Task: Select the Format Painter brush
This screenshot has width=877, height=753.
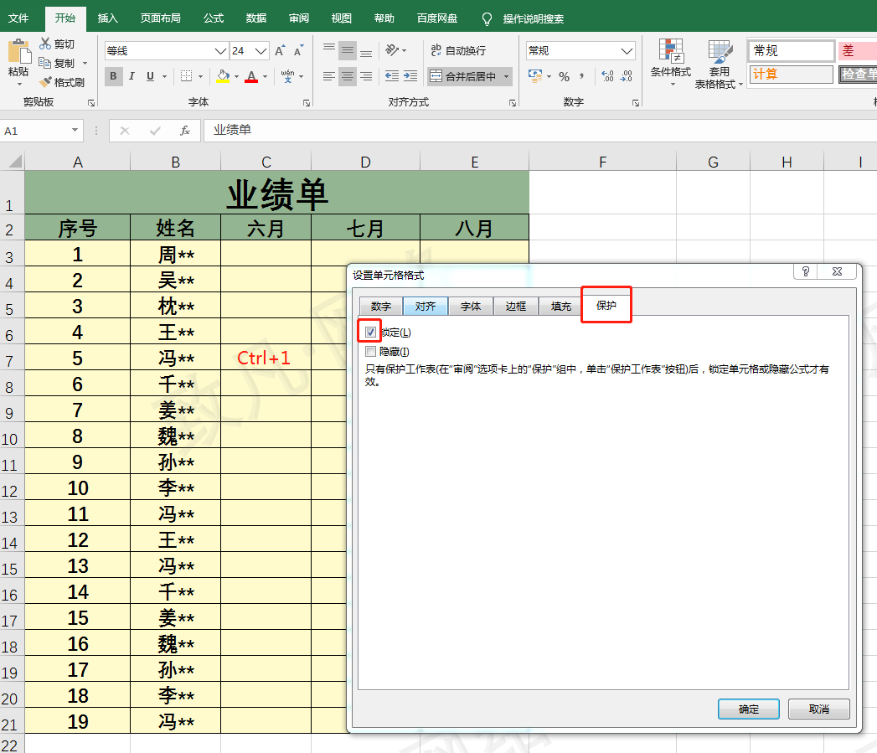Action: click(45, 82)
